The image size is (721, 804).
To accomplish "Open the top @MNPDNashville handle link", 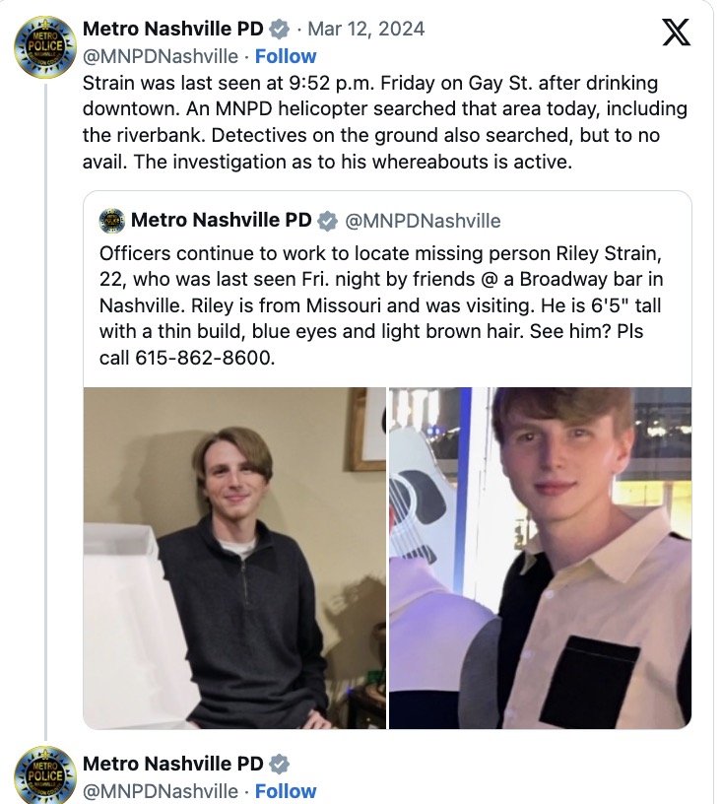I will tap(161, 56).
